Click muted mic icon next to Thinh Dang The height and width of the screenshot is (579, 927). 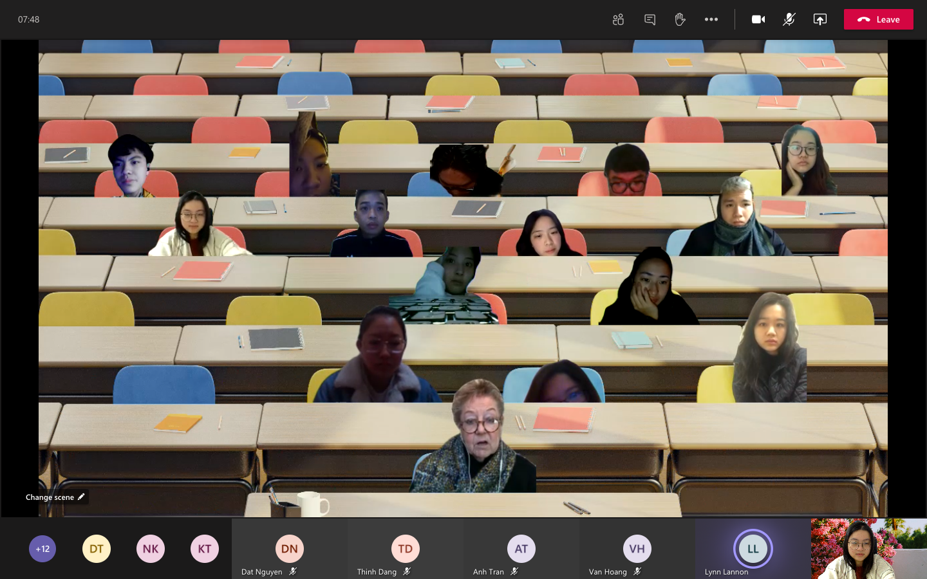pos(407,571)
